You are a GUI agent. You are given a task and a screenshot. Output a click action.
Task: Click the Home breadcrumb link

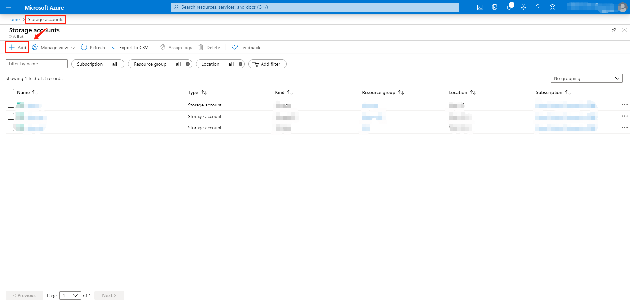tap(13, 20)
